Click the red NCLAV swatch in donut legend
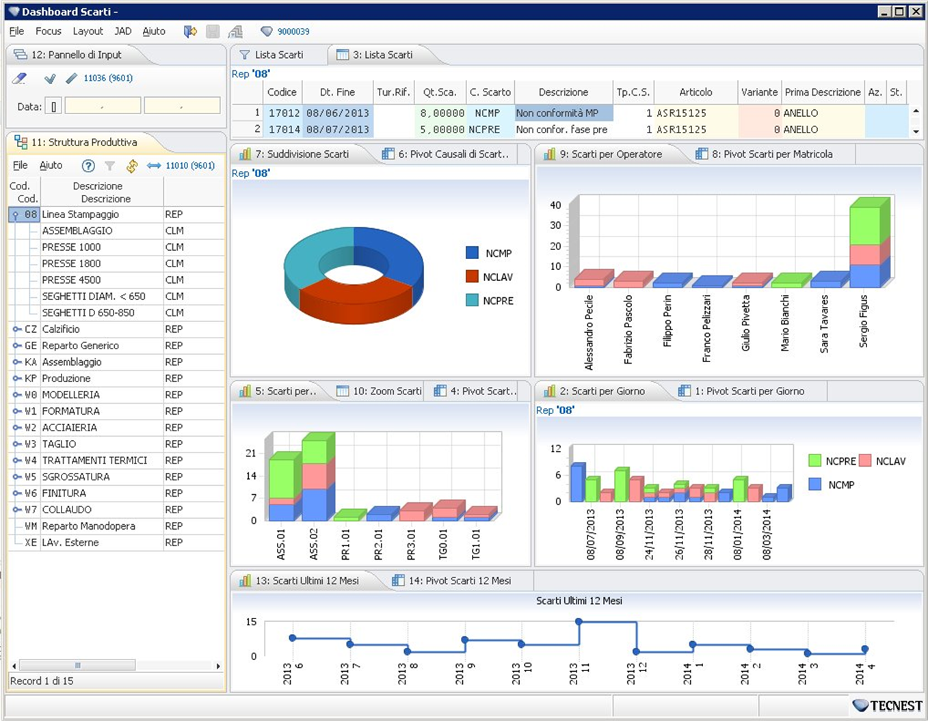Image resolution: width=928 pixels, height=721 pixels. [x=472, y=277]
